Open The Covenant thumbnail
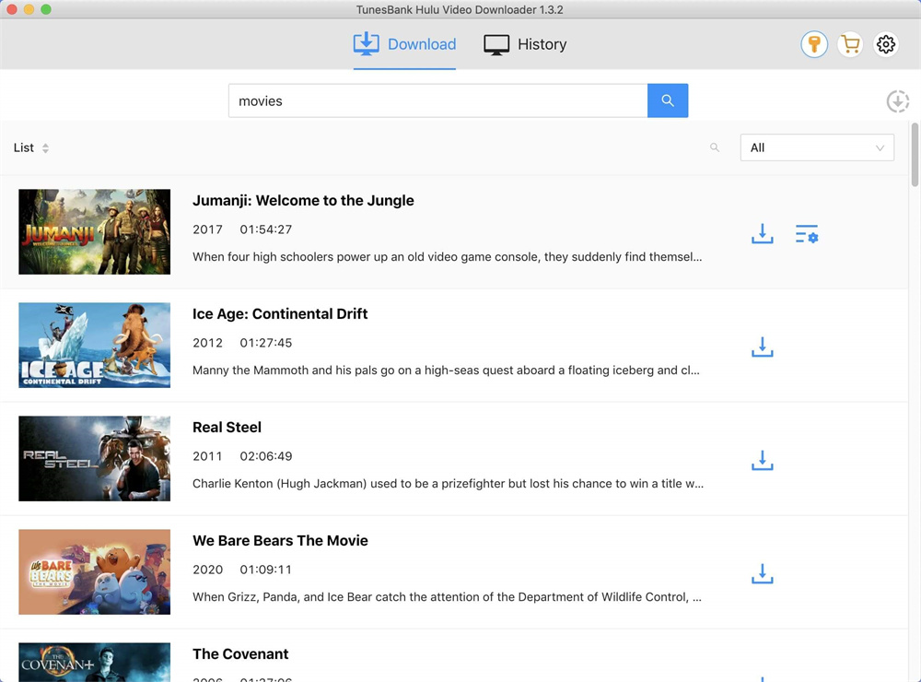The width and height of the screenshot is (921, 682). tap(95, 662)
